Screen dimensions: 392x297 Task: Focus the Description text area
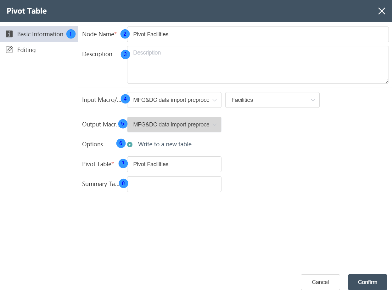(258, 65)
